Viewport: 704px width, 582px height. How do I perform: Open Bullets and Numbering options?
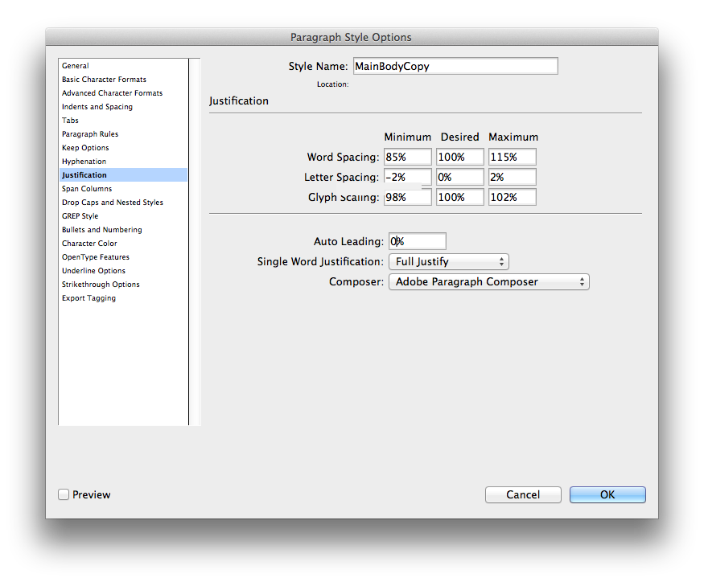102,230
